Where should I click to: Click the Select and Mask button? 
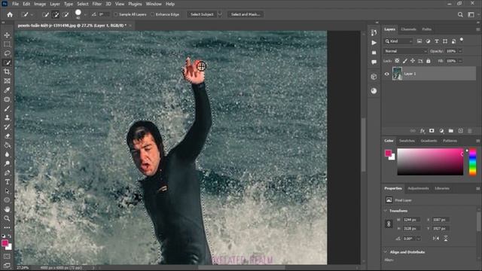click(x=246, y=14)
